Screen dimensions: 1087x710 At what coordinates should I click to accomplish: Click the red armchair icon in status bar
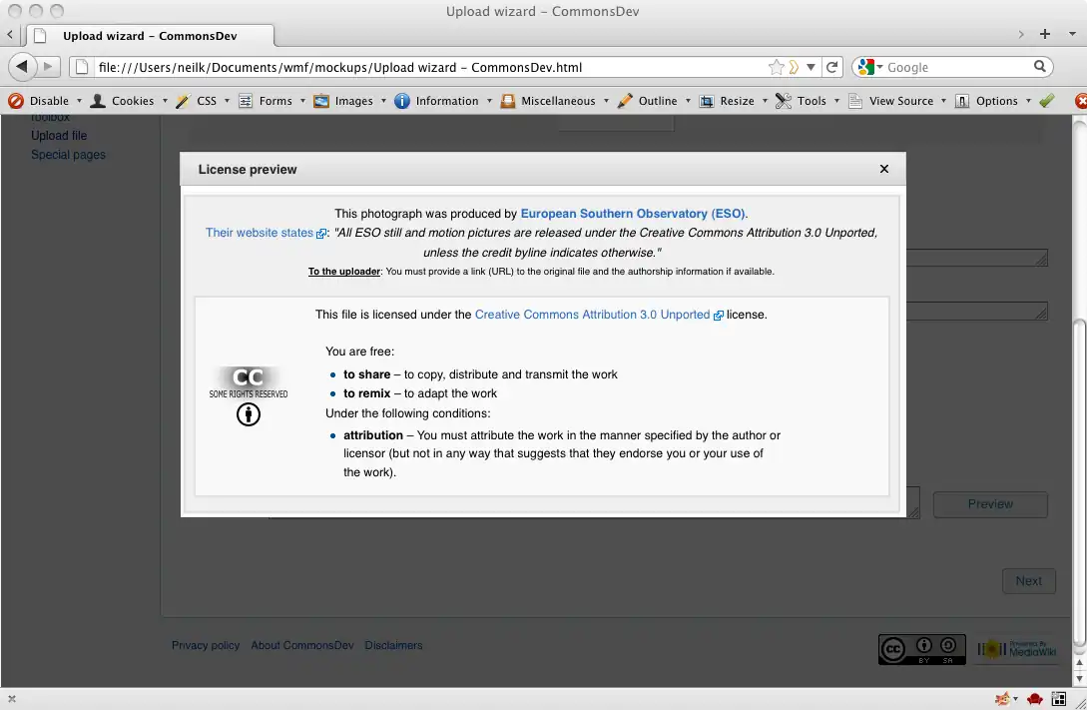[x=1035, y=699]
